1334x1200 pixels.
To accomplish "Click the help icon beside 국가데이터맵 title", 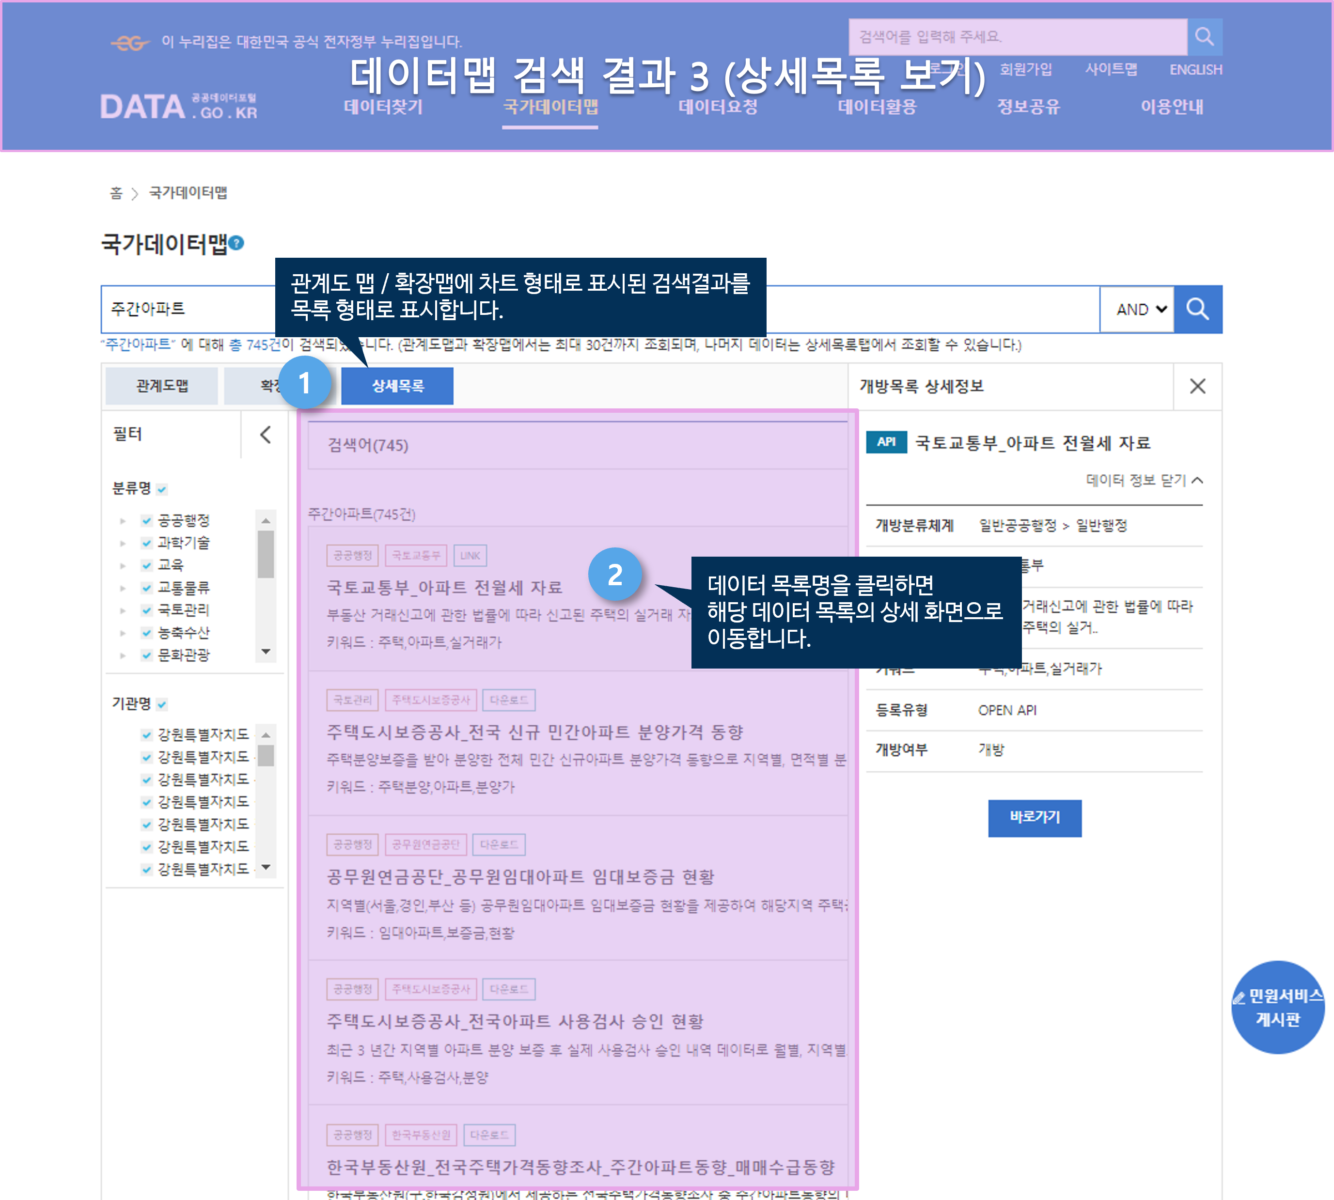I will click(x=237, y=243).
